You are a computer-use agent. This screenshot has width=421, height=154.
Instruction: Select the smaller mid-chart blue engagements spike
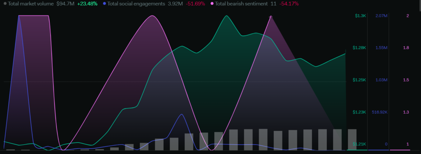point(182,114)
